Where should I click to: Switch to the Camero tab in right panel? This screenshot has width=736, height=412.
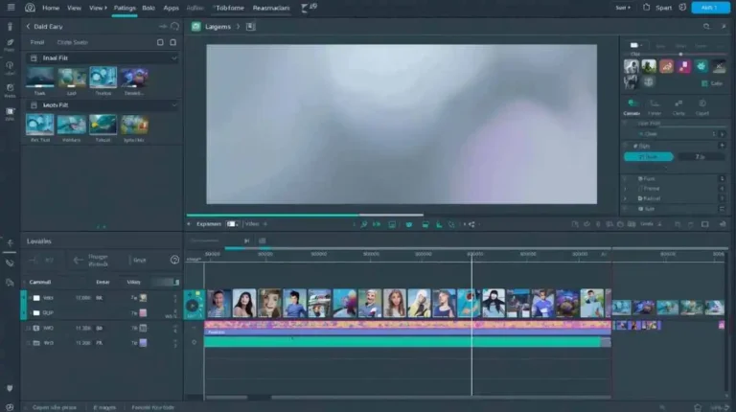[632, 107]
